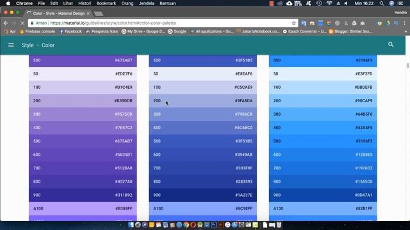This screenshot has height=230, width=410.
Task: Click the page's vertical scrollbar thumb
Action: pos(407,65)
